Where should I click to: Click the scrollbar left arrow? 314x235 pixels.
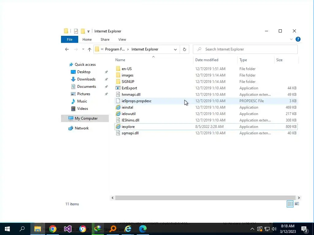113,198
